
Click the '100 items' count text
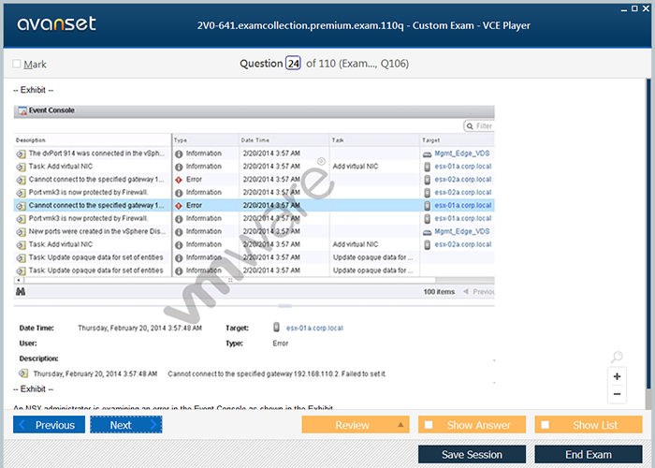[x=439, y=292]
